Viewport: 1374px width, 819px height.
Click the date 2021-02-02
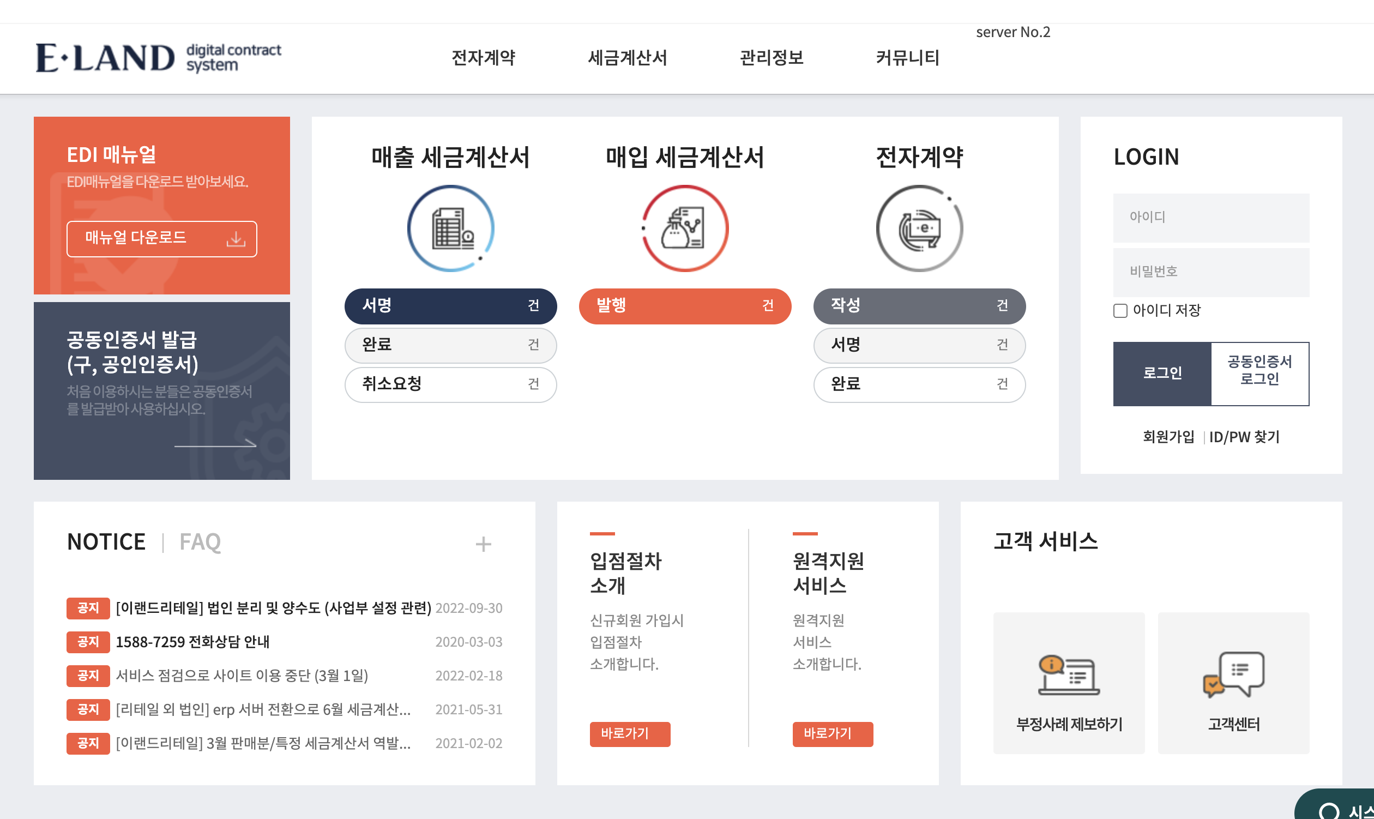pyautogui.click(x=469, y=743)
